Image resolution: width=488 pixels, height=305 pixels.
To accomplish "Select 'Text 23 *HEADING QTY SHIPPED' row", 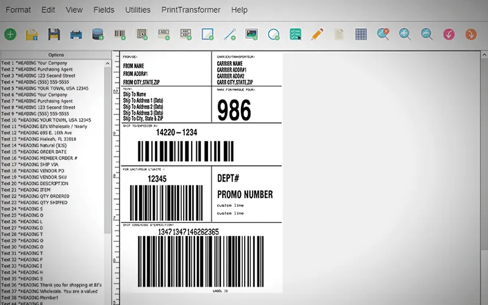I will pos(52,203).
